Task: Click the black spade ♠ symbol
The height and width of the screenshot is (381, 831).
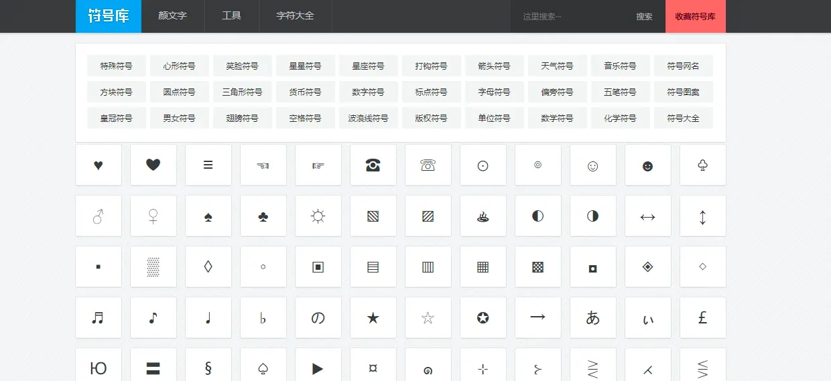Action: coord(208,216)
